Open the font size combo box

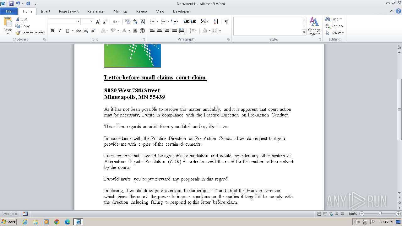[87, 22]
